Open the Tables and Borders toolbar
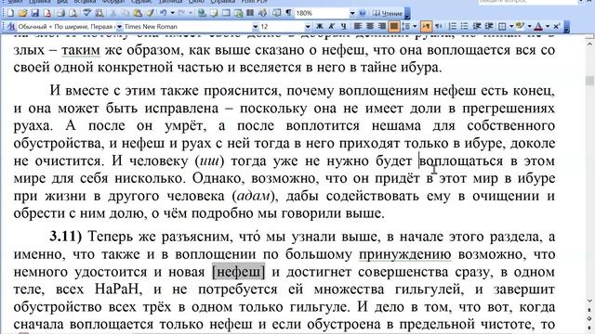This screenshot has width=595, height=334. (214, 13)
